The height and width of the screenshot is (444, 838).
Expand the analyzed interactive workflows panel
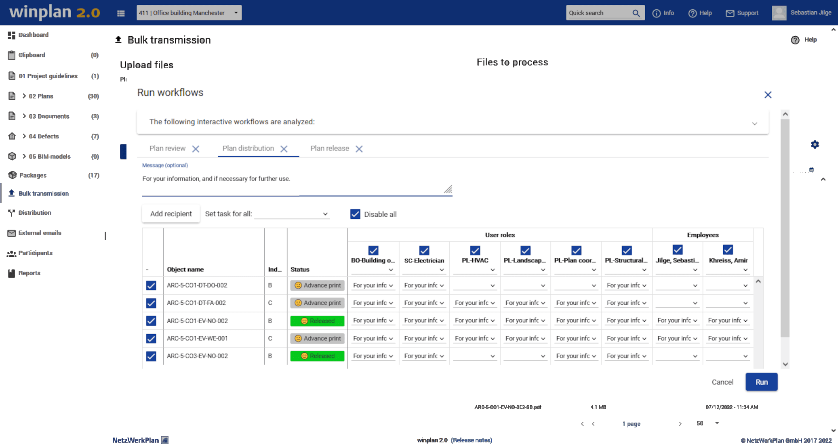coord(754,124)
